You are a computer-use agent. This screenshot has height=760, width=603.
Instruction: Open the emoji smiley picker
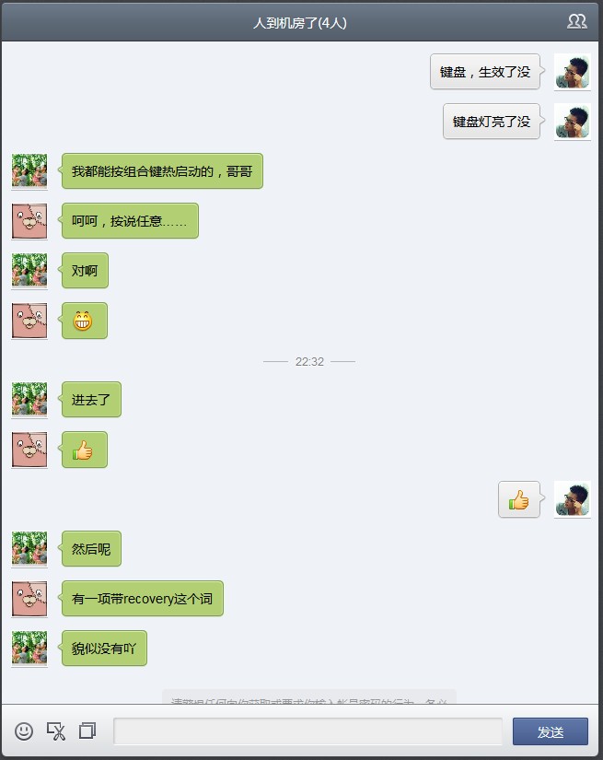pyautogui.click(x=24, y=731)
